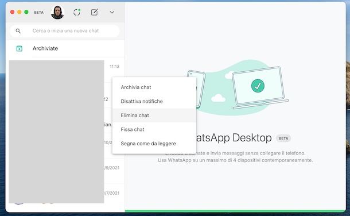Select the chat timestamped 11:13

coord(65,70)
